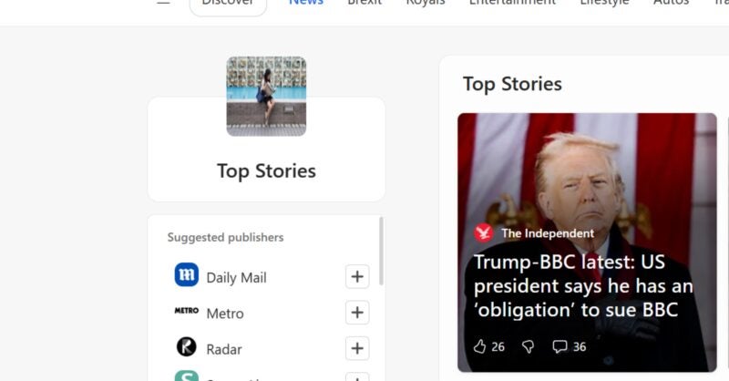This screenshot has height=381, width=729.
Task: Switch to the News tab
Action: click(306, 3)
